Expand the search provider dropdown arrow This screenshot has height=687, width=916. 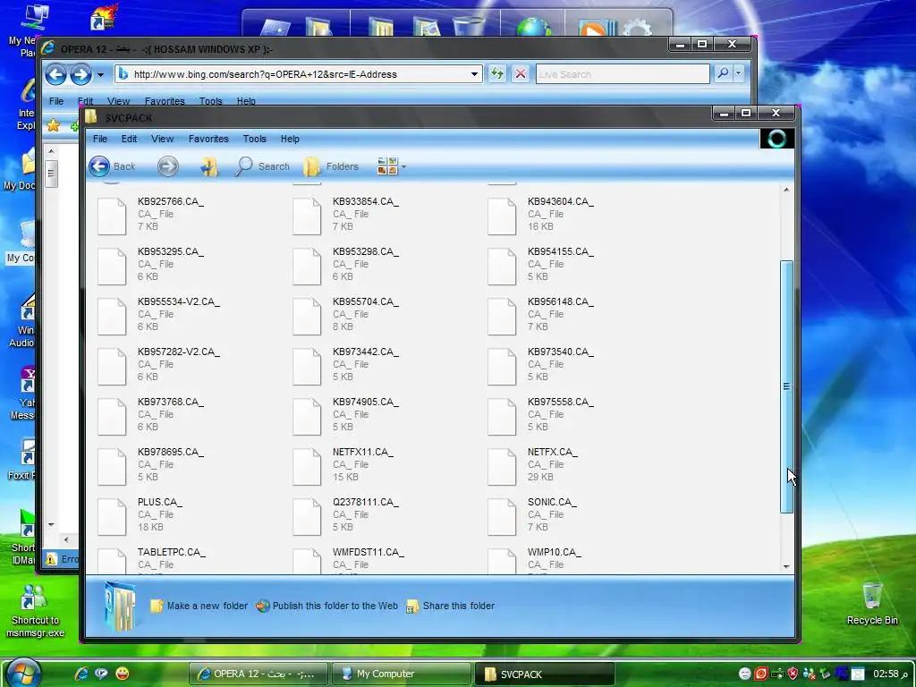coord(738,73)
